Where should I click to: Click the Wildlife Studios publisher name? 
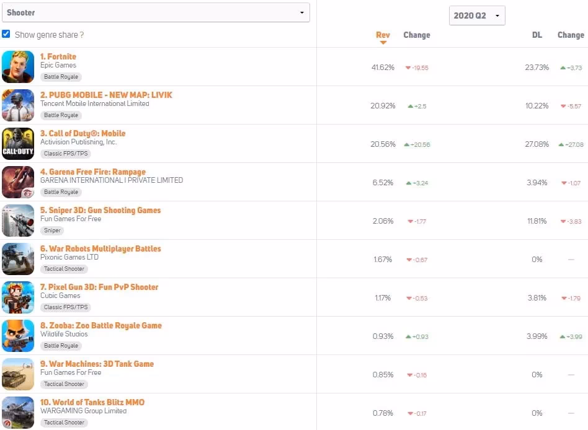64,334
